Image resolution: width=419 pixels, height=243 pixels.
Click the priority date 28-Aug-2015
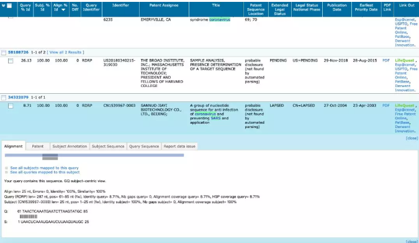click(365, 60)
